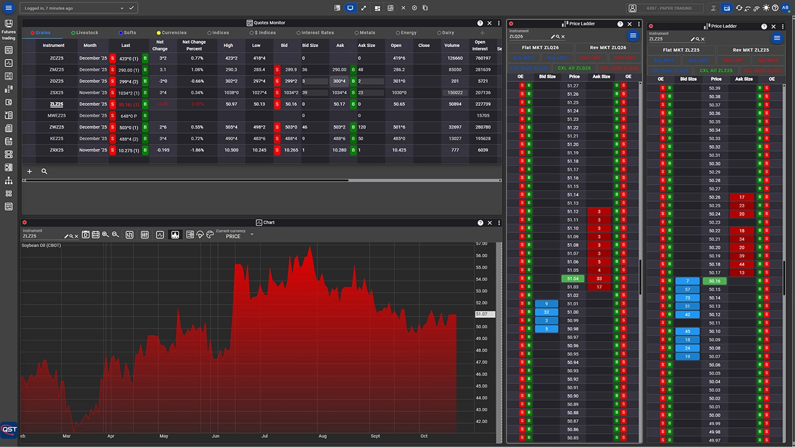
Task: Open the chart date range calendar icon
Action: coord(95,234)
